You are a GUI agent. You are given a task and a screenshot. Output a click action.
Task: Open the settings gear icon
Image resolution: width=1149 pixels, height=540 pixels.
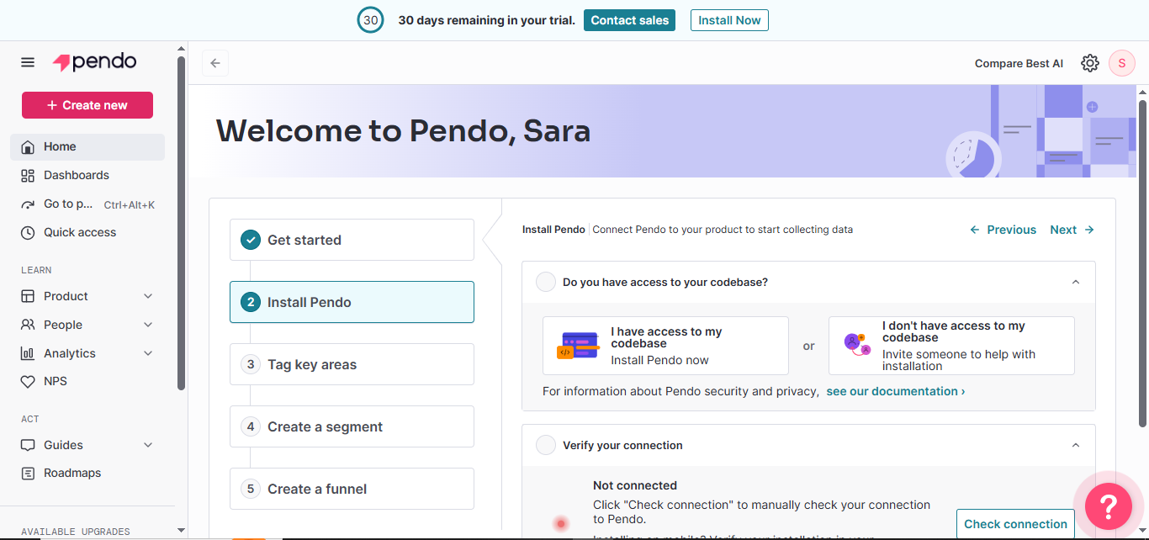coord(1090,63)
